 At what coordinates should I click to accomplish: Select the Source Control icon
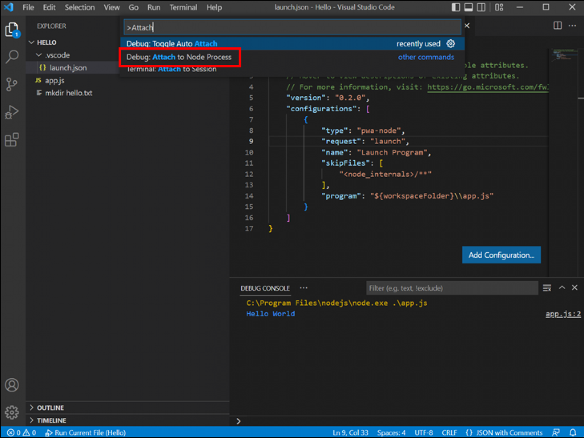coord(12,84)
